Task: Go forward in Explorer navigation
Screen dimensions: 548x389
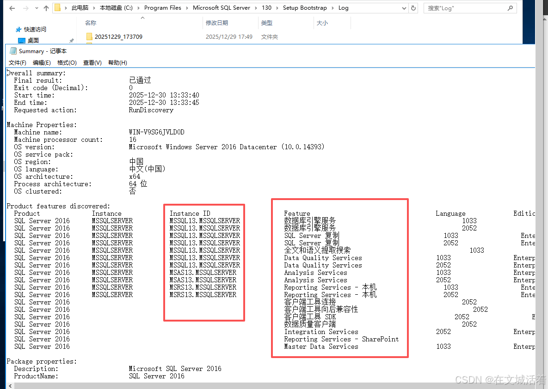Action: click(x=25, y=8)
